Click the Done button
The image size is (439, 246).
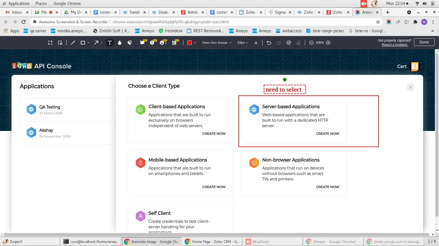(424, 42)
